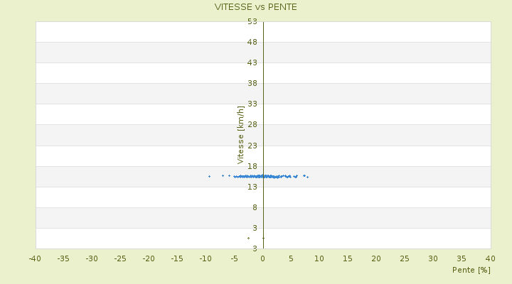Image resolution: width=512 pixels, height=284 pixels.
Task: Click the 53 tick label on the vertical axis
Action: pyautogui.click(x=252, y=21)
